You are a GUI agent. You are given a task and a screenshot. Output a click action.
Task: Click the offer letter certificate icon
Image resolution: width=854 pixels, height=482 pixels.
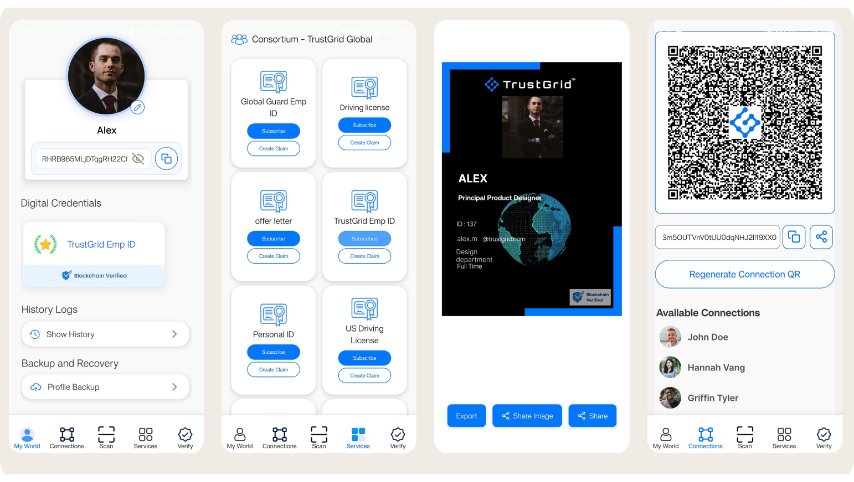click(x=274, y=201)
